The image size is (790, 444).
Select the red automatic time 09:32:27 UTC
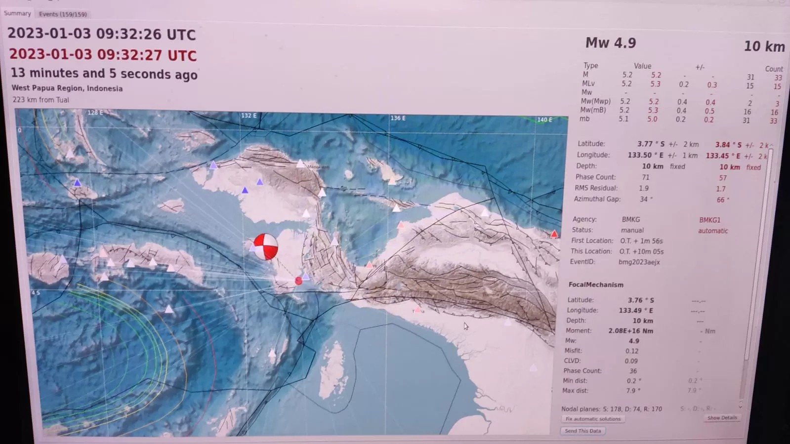(x=103, y=54)
